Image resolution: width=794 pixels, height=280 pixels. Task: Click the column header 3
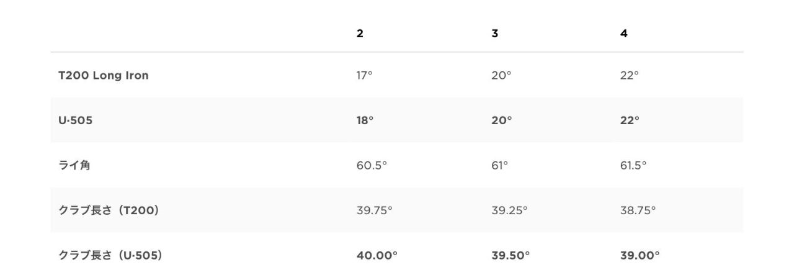(x=494, y=34)
